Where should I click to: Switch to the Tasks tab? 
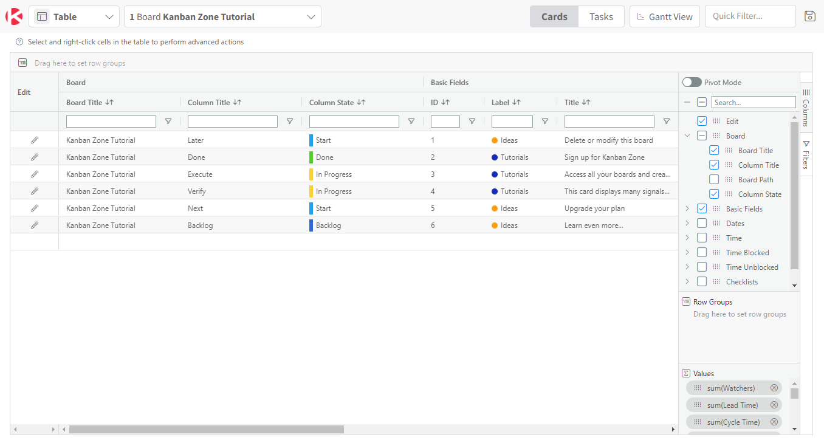coord(601,16)
